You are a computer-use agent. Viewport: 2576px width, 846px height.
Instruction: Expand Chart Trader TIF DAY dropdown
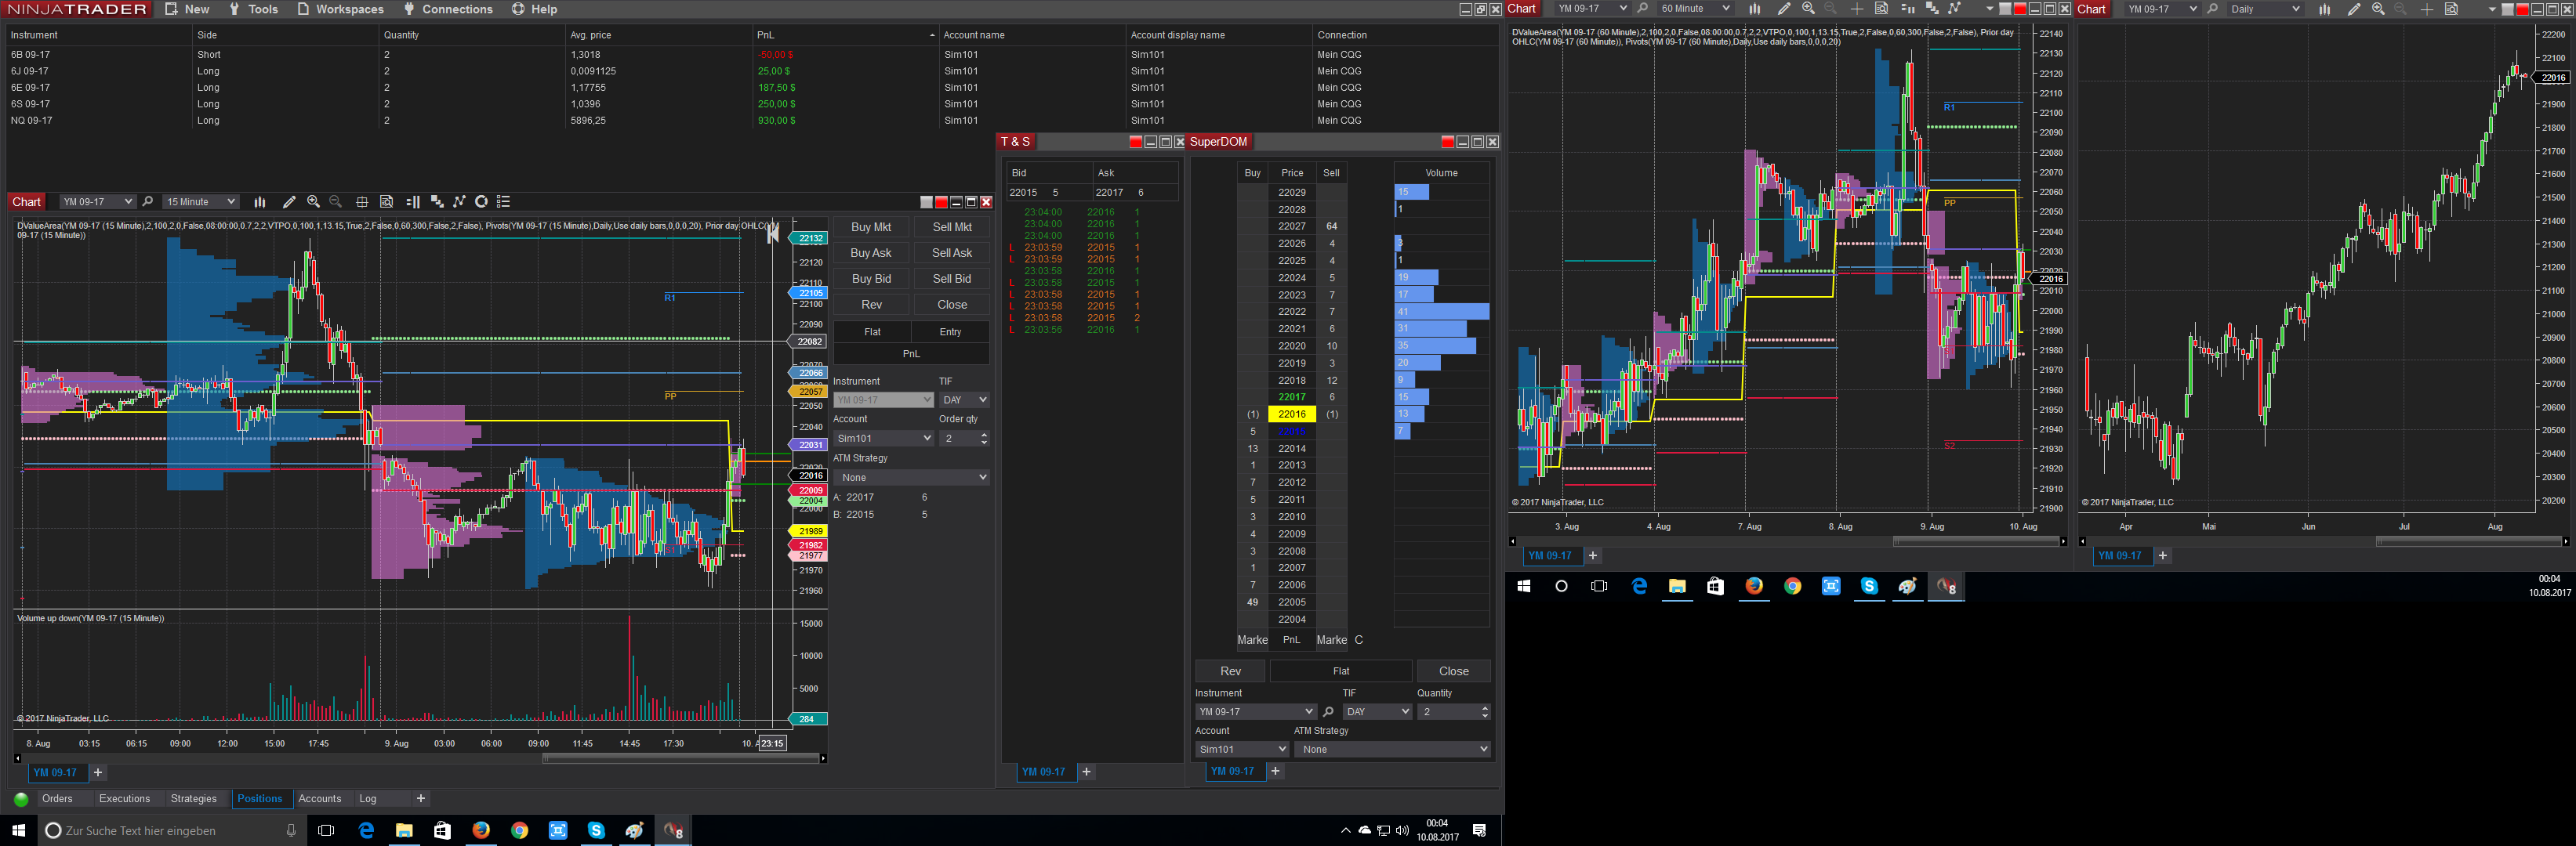pyautogui.click(x=964, y=399)
